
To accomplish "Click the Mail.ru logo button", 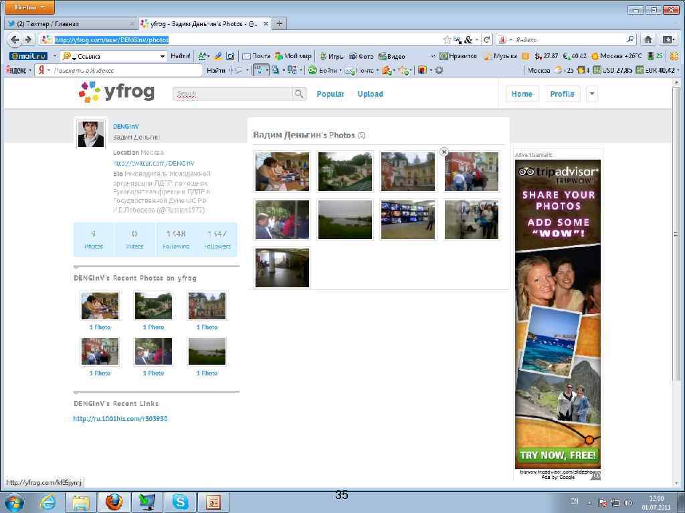I will pyautogui.click(x=28, y=56).
